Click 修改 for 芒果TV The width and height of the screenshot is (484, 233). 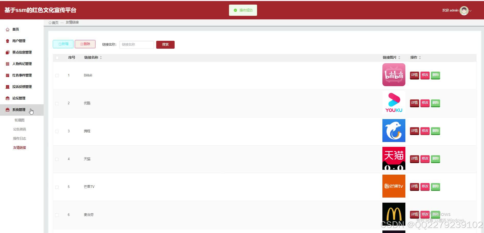[x=425, y=186]
